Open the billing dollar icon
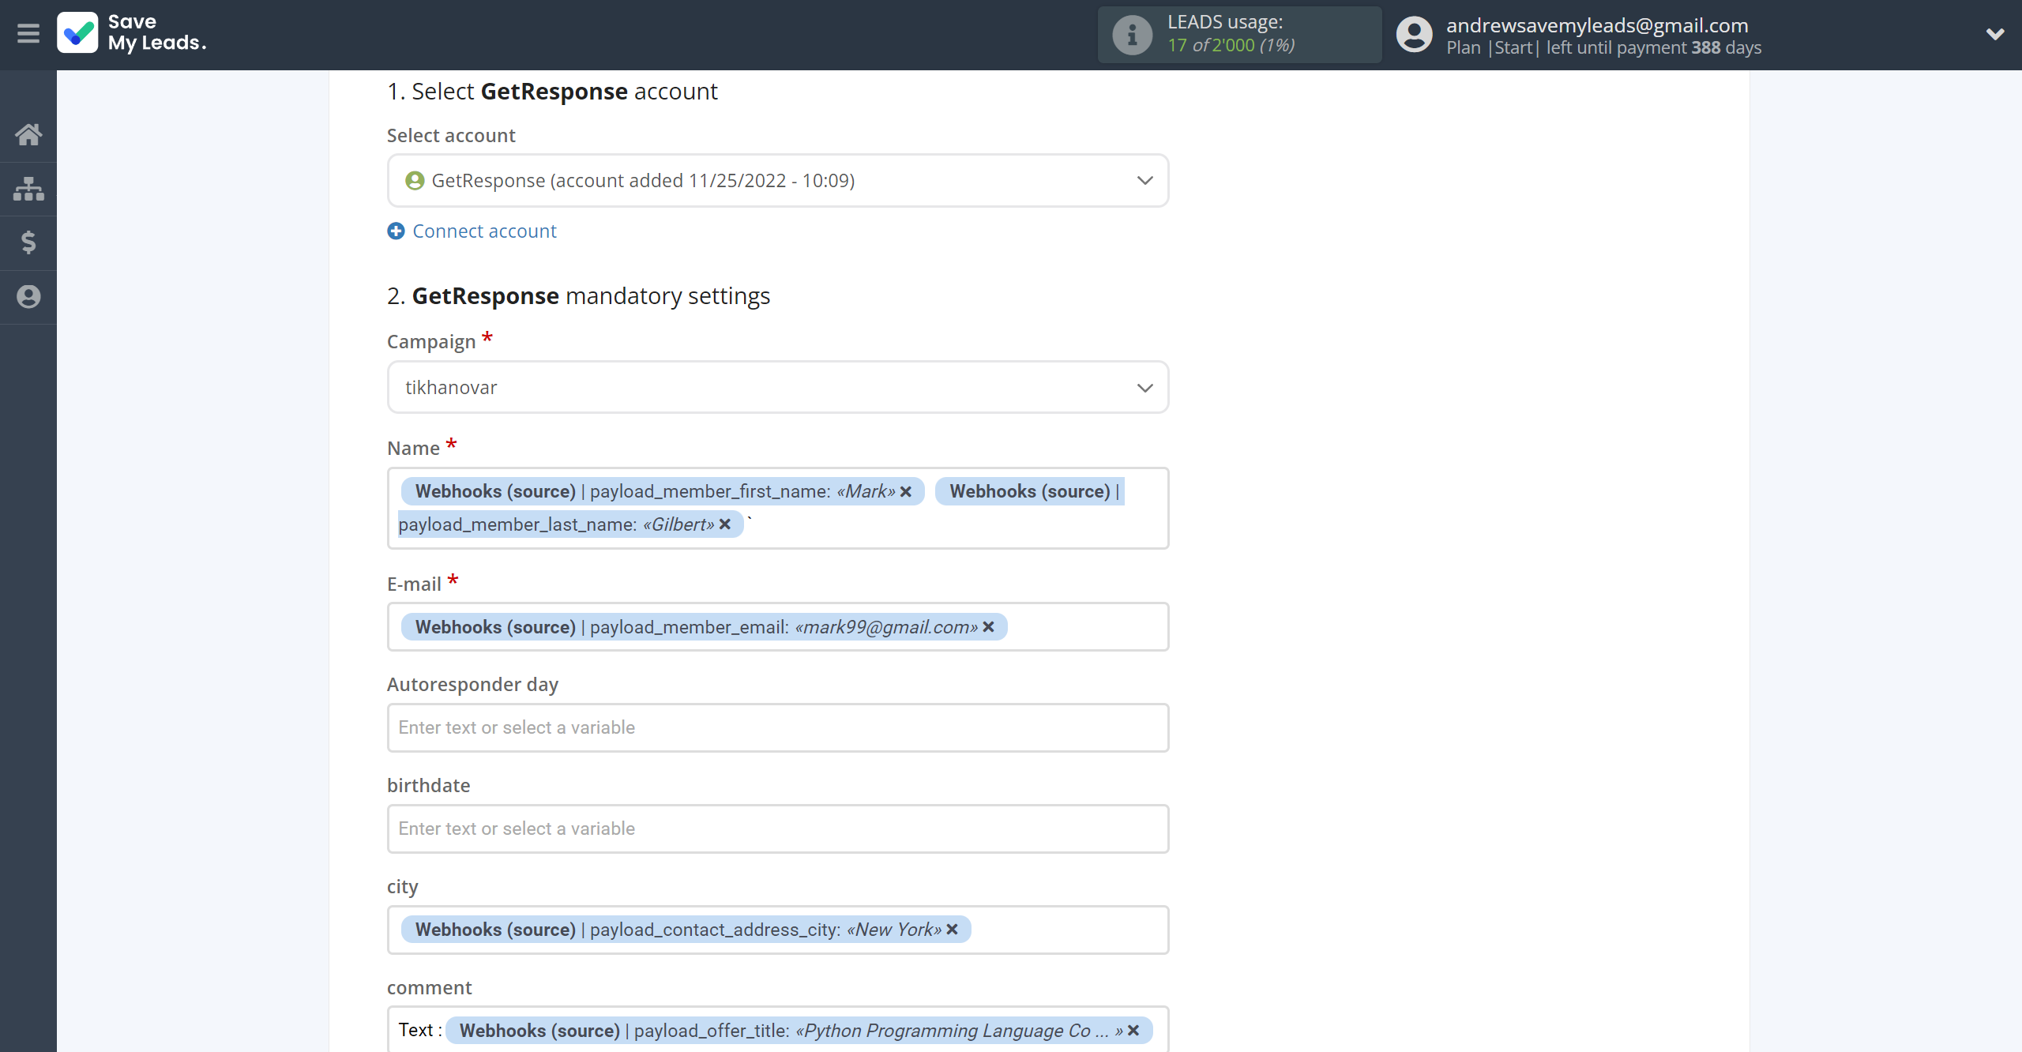 [x=28, y=242]
